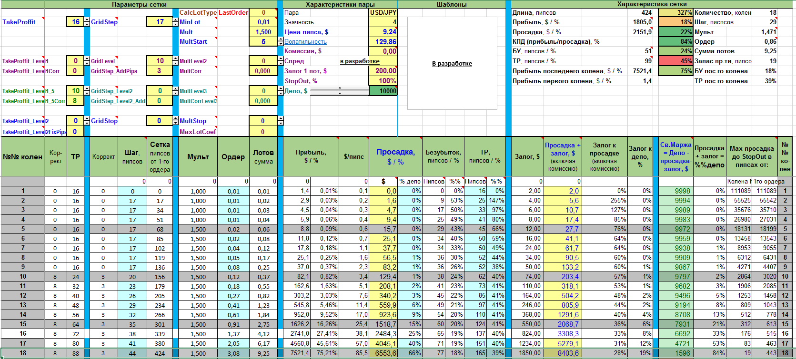The height and width of the screenshot is (359, 796).
Task: Select the MultStart value cell
Action: click(x=263, y=42)
